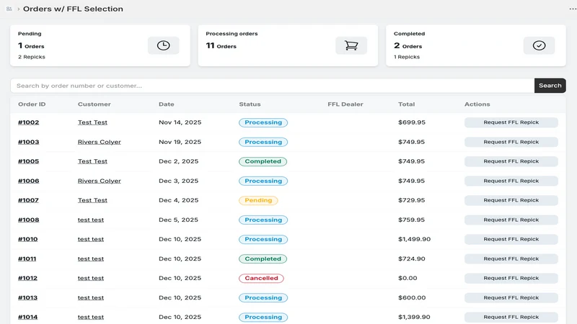
Task: Open the three-dot menu at top right
Action: click(x=573, y=9)
